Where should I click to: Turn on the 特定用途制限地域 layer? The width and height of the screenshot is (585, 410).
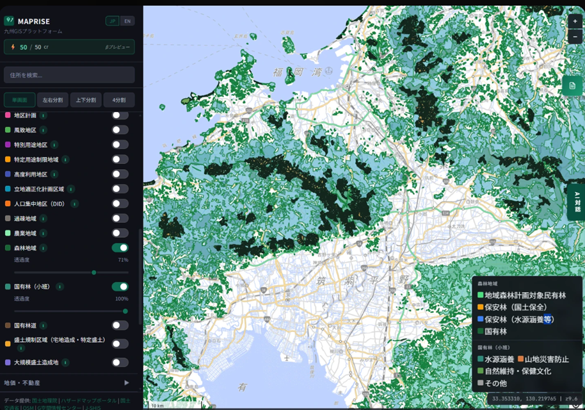(x=120, y=160)
